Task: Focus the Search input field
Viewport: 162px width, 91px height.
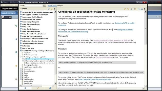Action: [x=34, y=6]
